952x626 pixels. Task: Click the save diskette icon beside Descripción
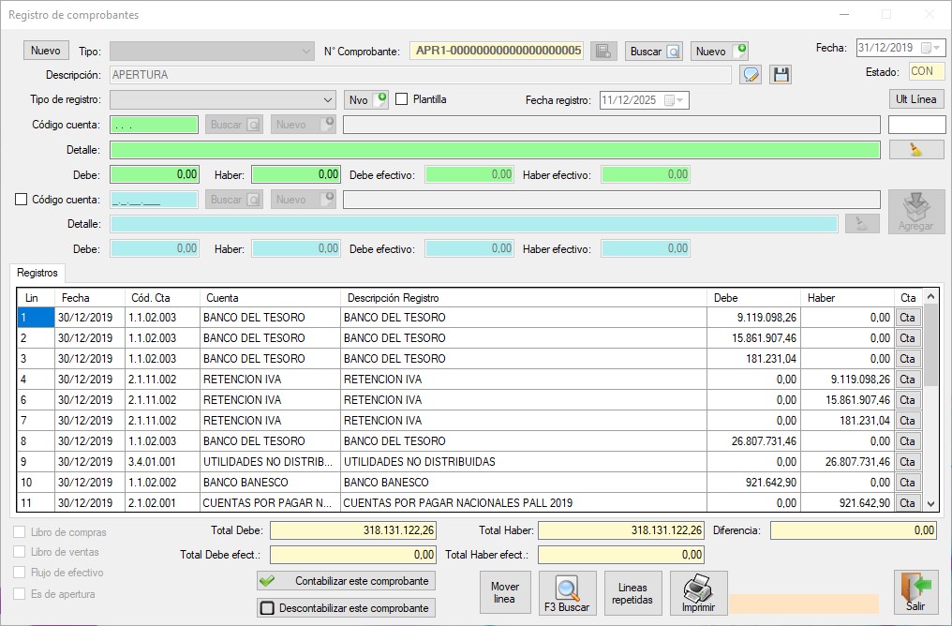pos(781,75)
